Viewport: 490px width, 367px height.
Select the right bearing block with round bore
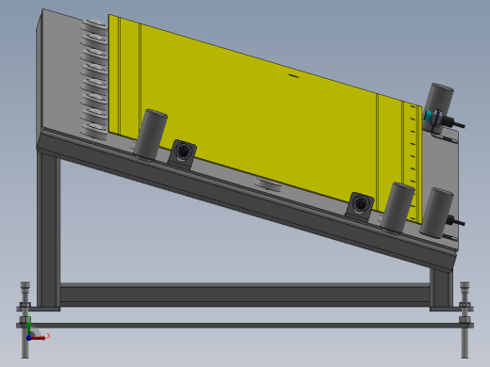click(x=360, y=206)
